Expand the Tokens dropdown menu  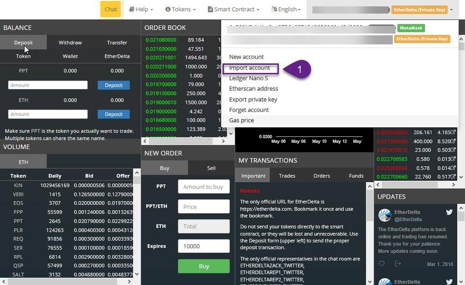(181, 10)
